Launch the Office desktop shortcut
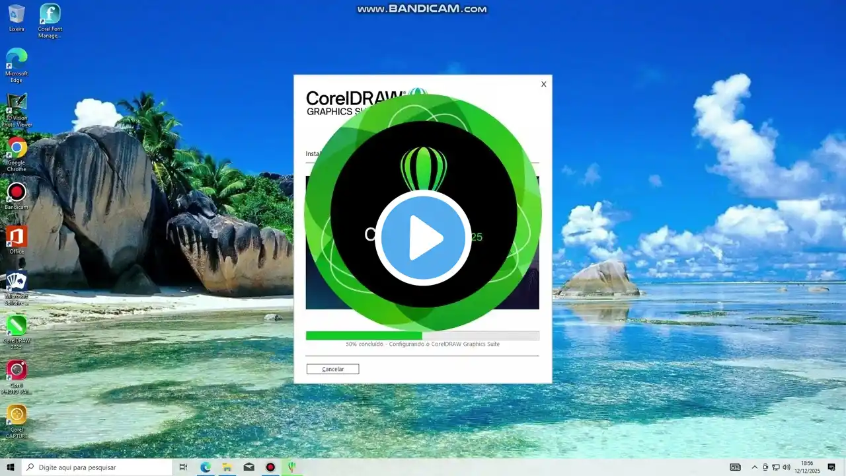This screenshot has height=476, width=846. [17, 241]
